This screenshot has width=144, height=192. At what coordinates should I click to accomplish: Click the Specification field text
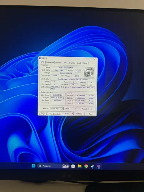[x=73, y=79]
